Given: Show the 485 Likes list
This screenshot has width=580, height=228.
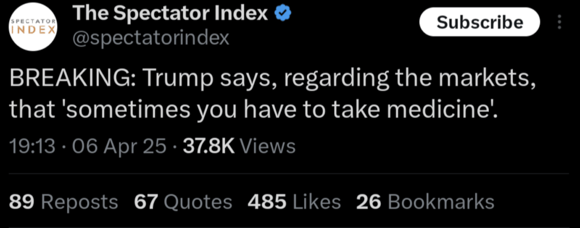Looking at the screenshot, I should (x=295, y=202).
